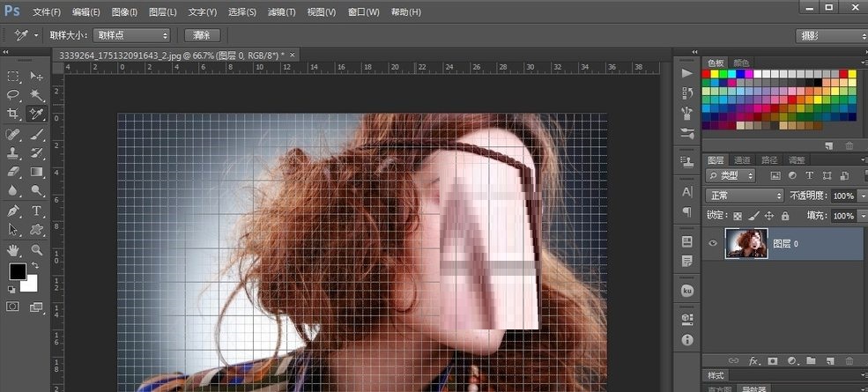The width and height of the screenshot is (868, 392).
Task: Select the Zoom magnifier tool
Action: (36, 249)
